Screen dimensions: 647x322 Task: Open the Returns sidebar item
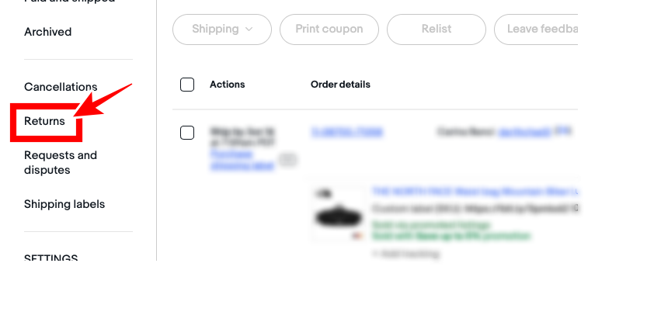tap(44, 121)
